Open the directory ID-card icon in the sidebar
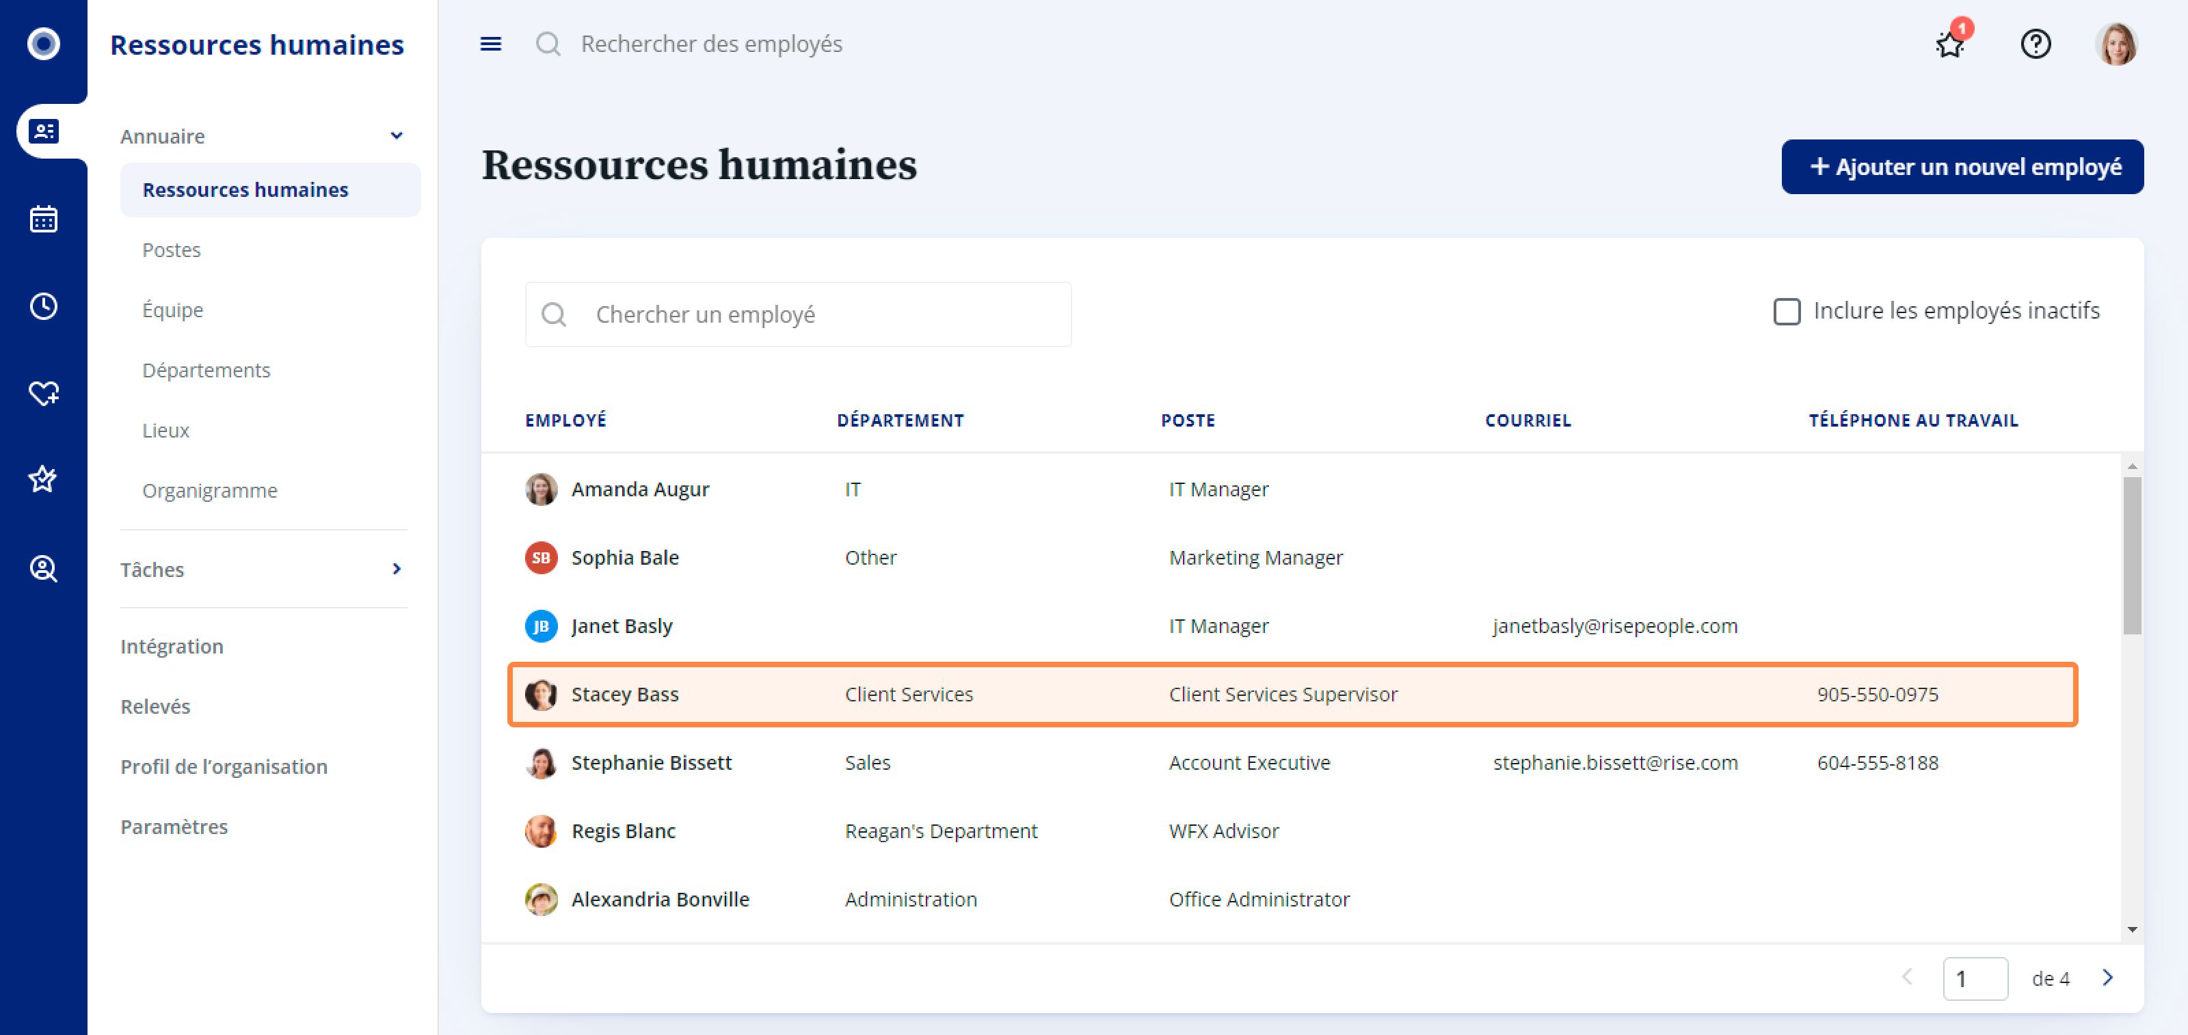 [x=43, y=132]
